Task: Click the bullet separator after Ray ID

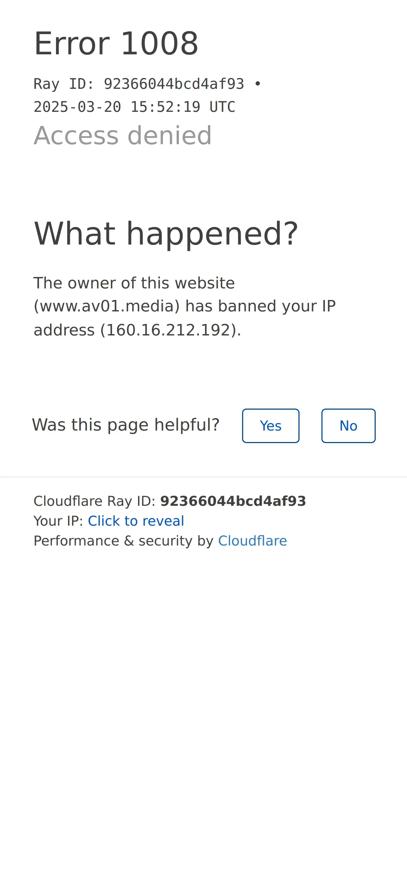Action: pos(258,84)
